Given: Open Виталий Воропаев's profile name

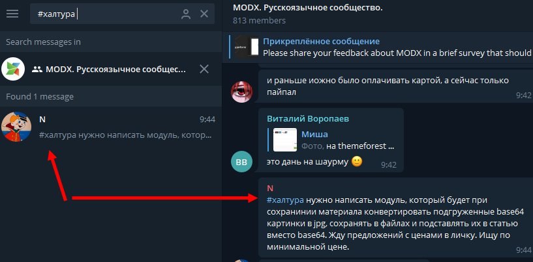Looking at the screenshot, I should (308, 119).
